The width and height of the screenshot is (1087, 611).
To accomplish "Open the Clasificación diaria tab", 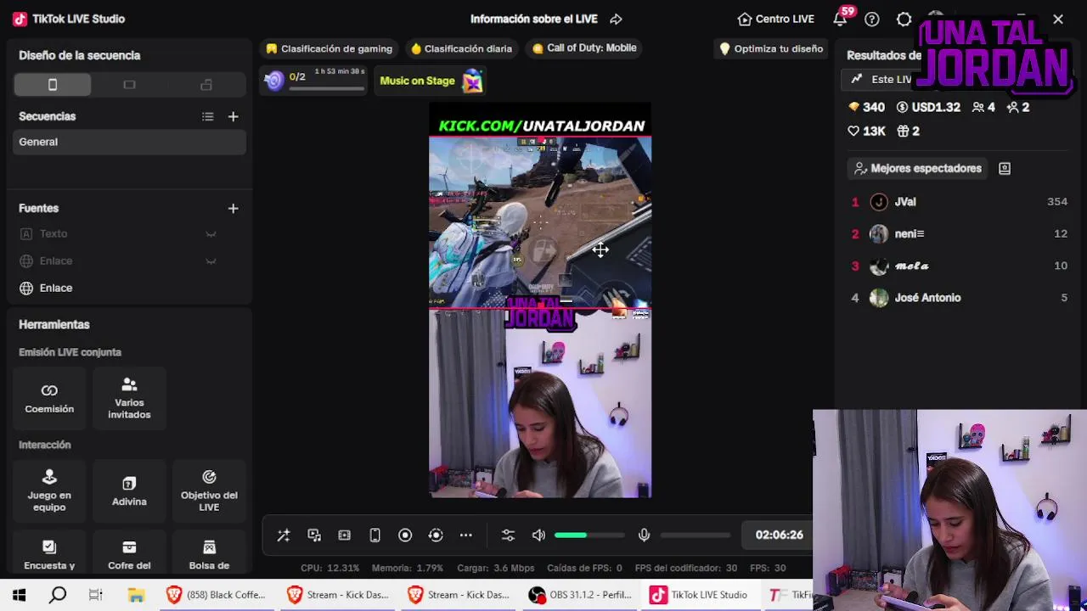I will 461,48.
